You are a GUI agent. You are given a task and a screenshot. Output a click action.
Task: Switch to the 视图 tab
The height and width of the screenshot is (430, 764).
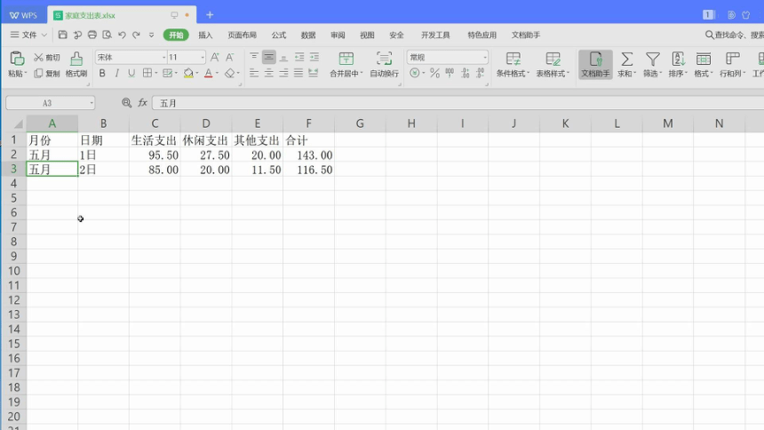click(x=367, y=36)
